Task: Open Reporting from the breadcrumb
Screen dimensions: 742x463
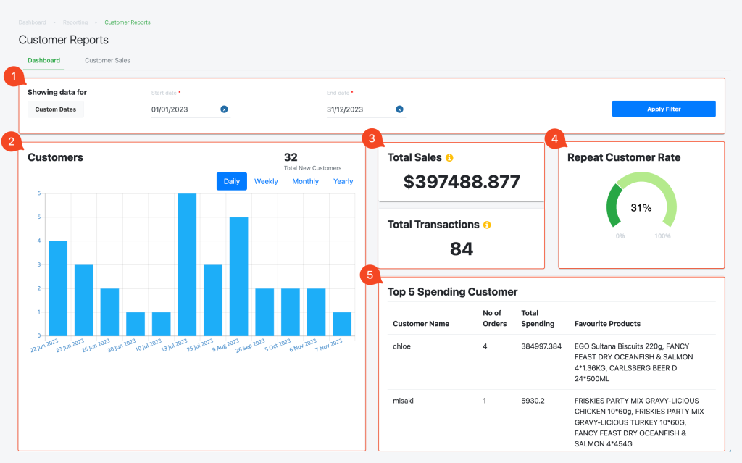Action: coord(75,22)
